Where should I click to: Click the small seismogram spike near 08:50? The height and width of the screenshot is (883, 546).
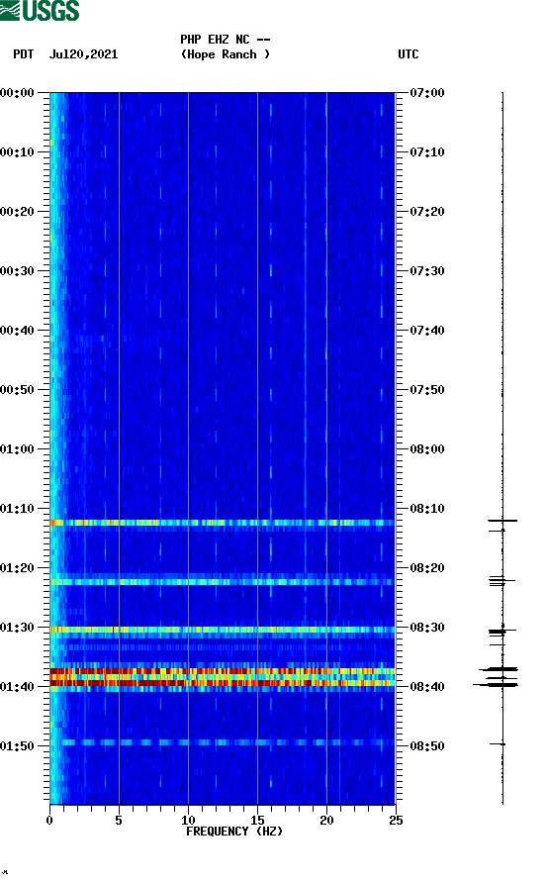click(498, 744)
